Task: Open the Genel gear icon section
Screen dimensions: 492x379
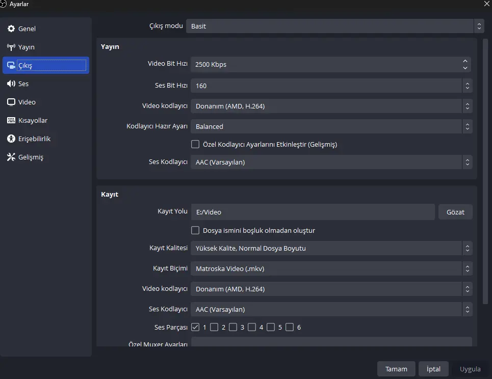Action: point(11,29)
